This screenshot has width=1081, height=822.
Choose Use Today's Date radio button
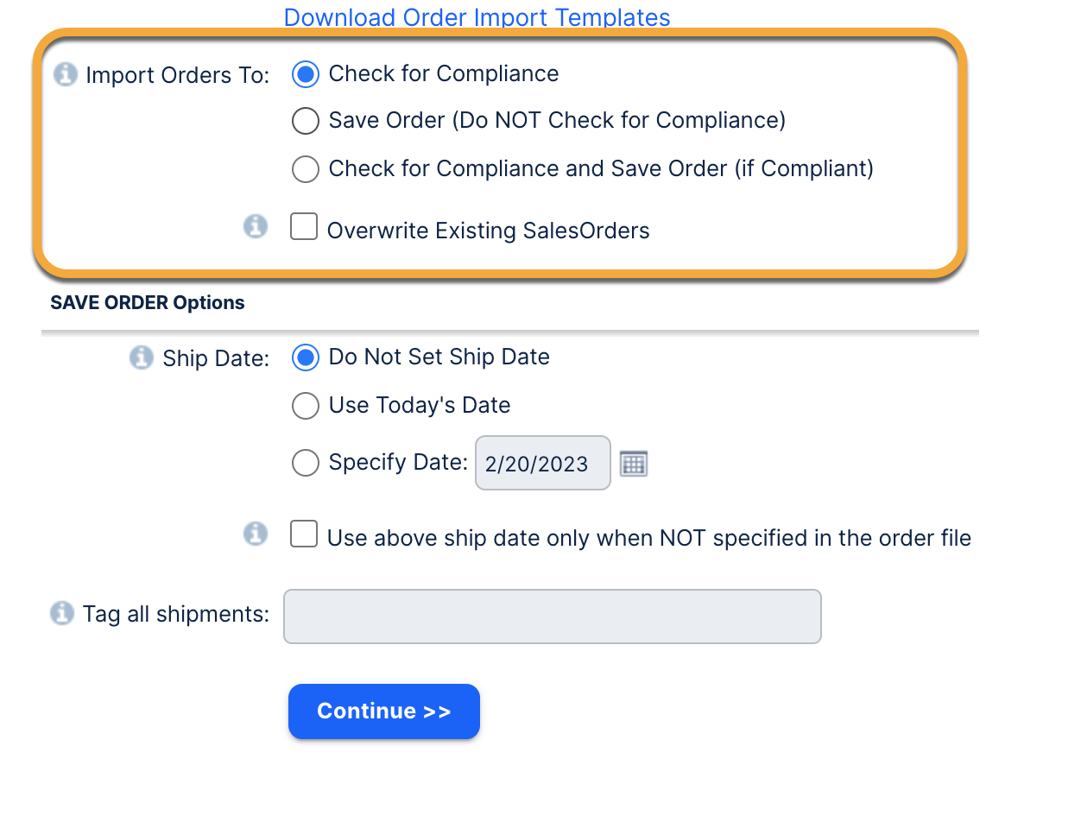pyautogui.click(x=306, y=405)
